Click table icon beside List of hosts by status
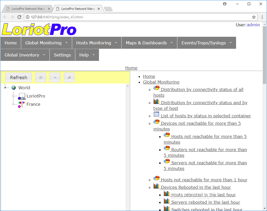The image size is (267, 211). click(x=156, y=114)
